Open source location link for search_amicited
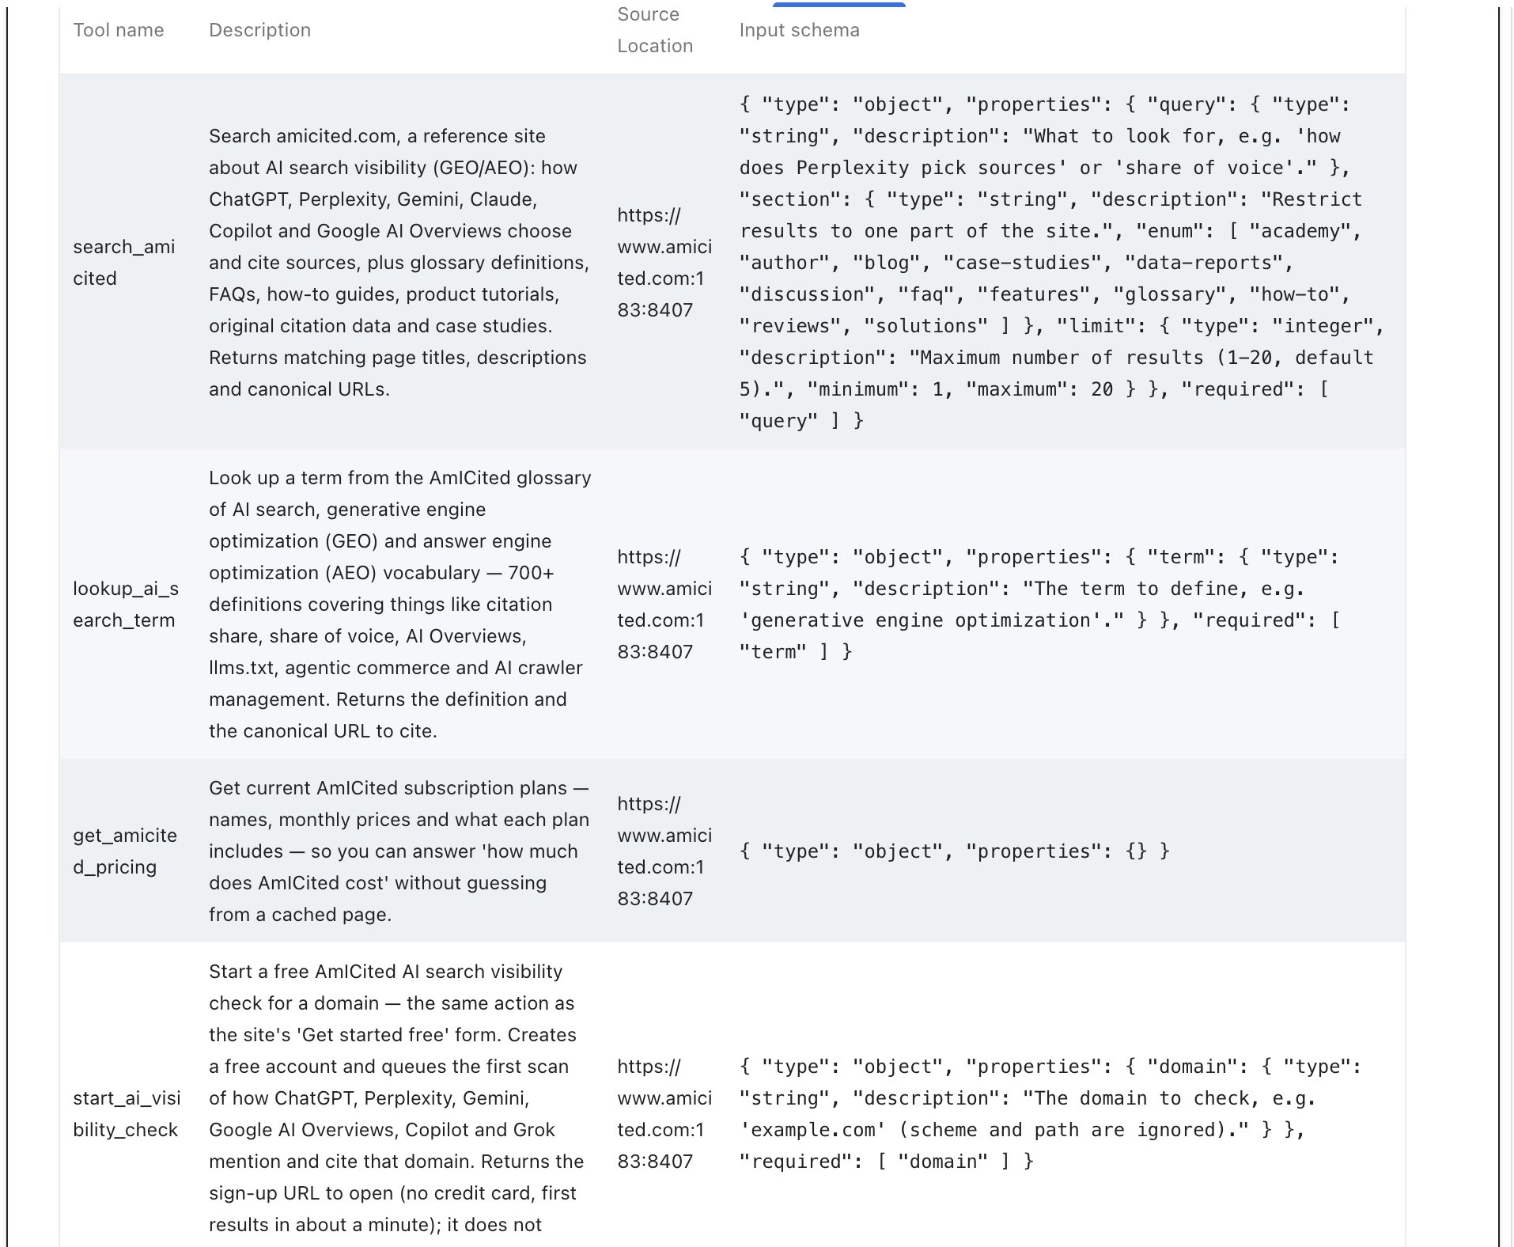The width and height of the screenshot is (1514, 1247). (664, 263)
